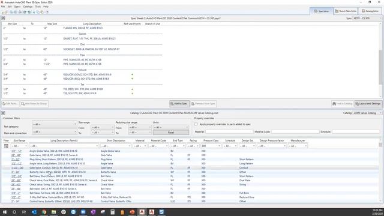Enable apply property overrides checkbox
This screenshot has height=216, width=384.
[x=196, y=124]
